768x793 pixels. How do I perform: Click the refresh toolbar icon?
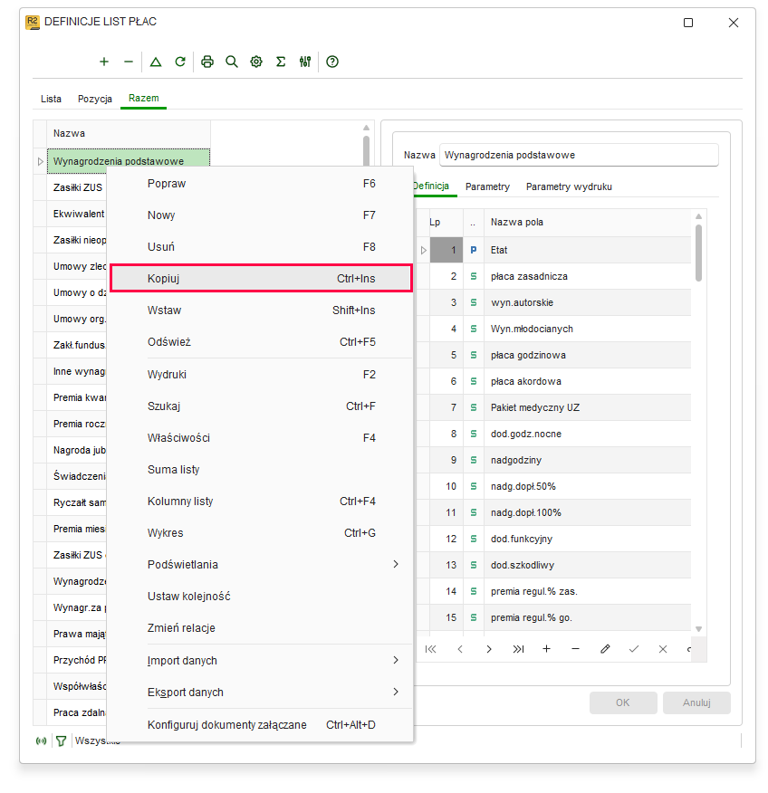(180, 62)
